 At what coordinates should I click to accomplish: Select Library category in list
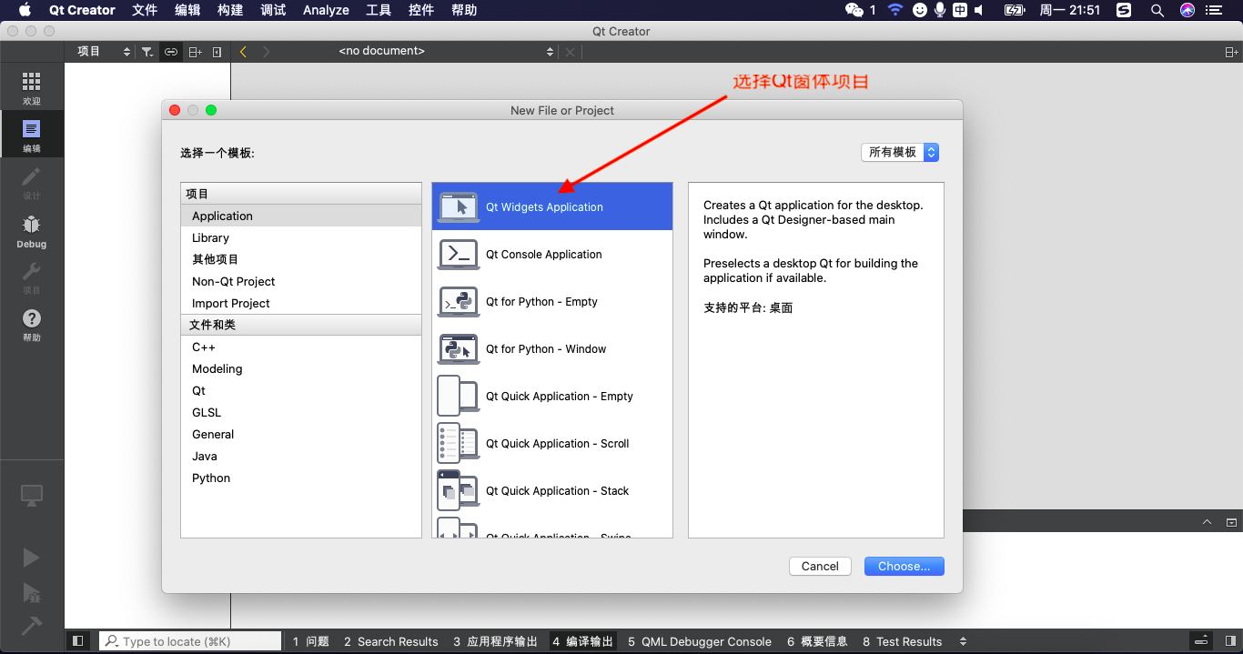(301, 237)
